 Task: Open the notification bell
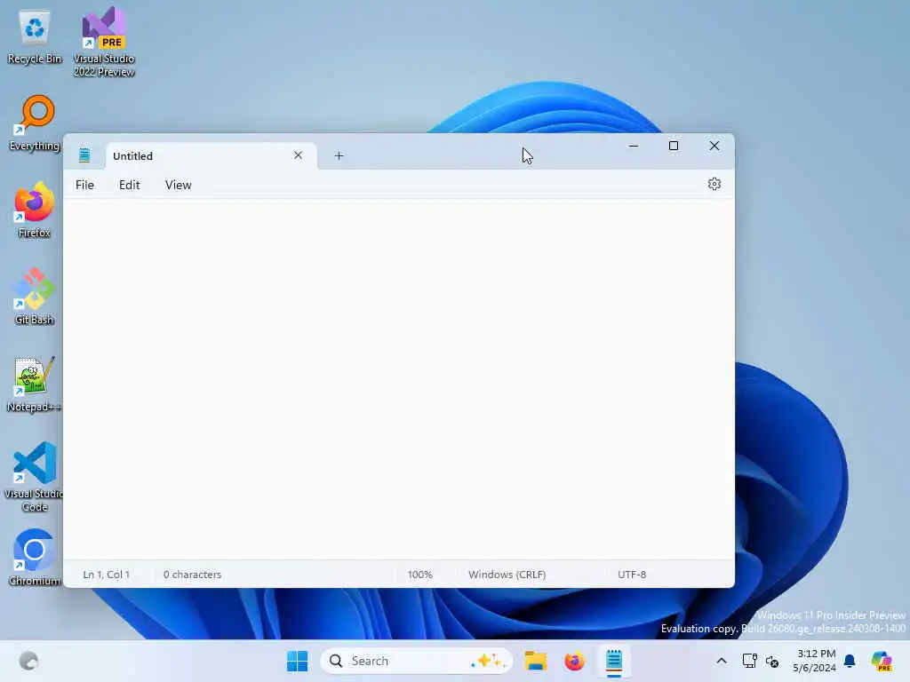pos(850,661)
